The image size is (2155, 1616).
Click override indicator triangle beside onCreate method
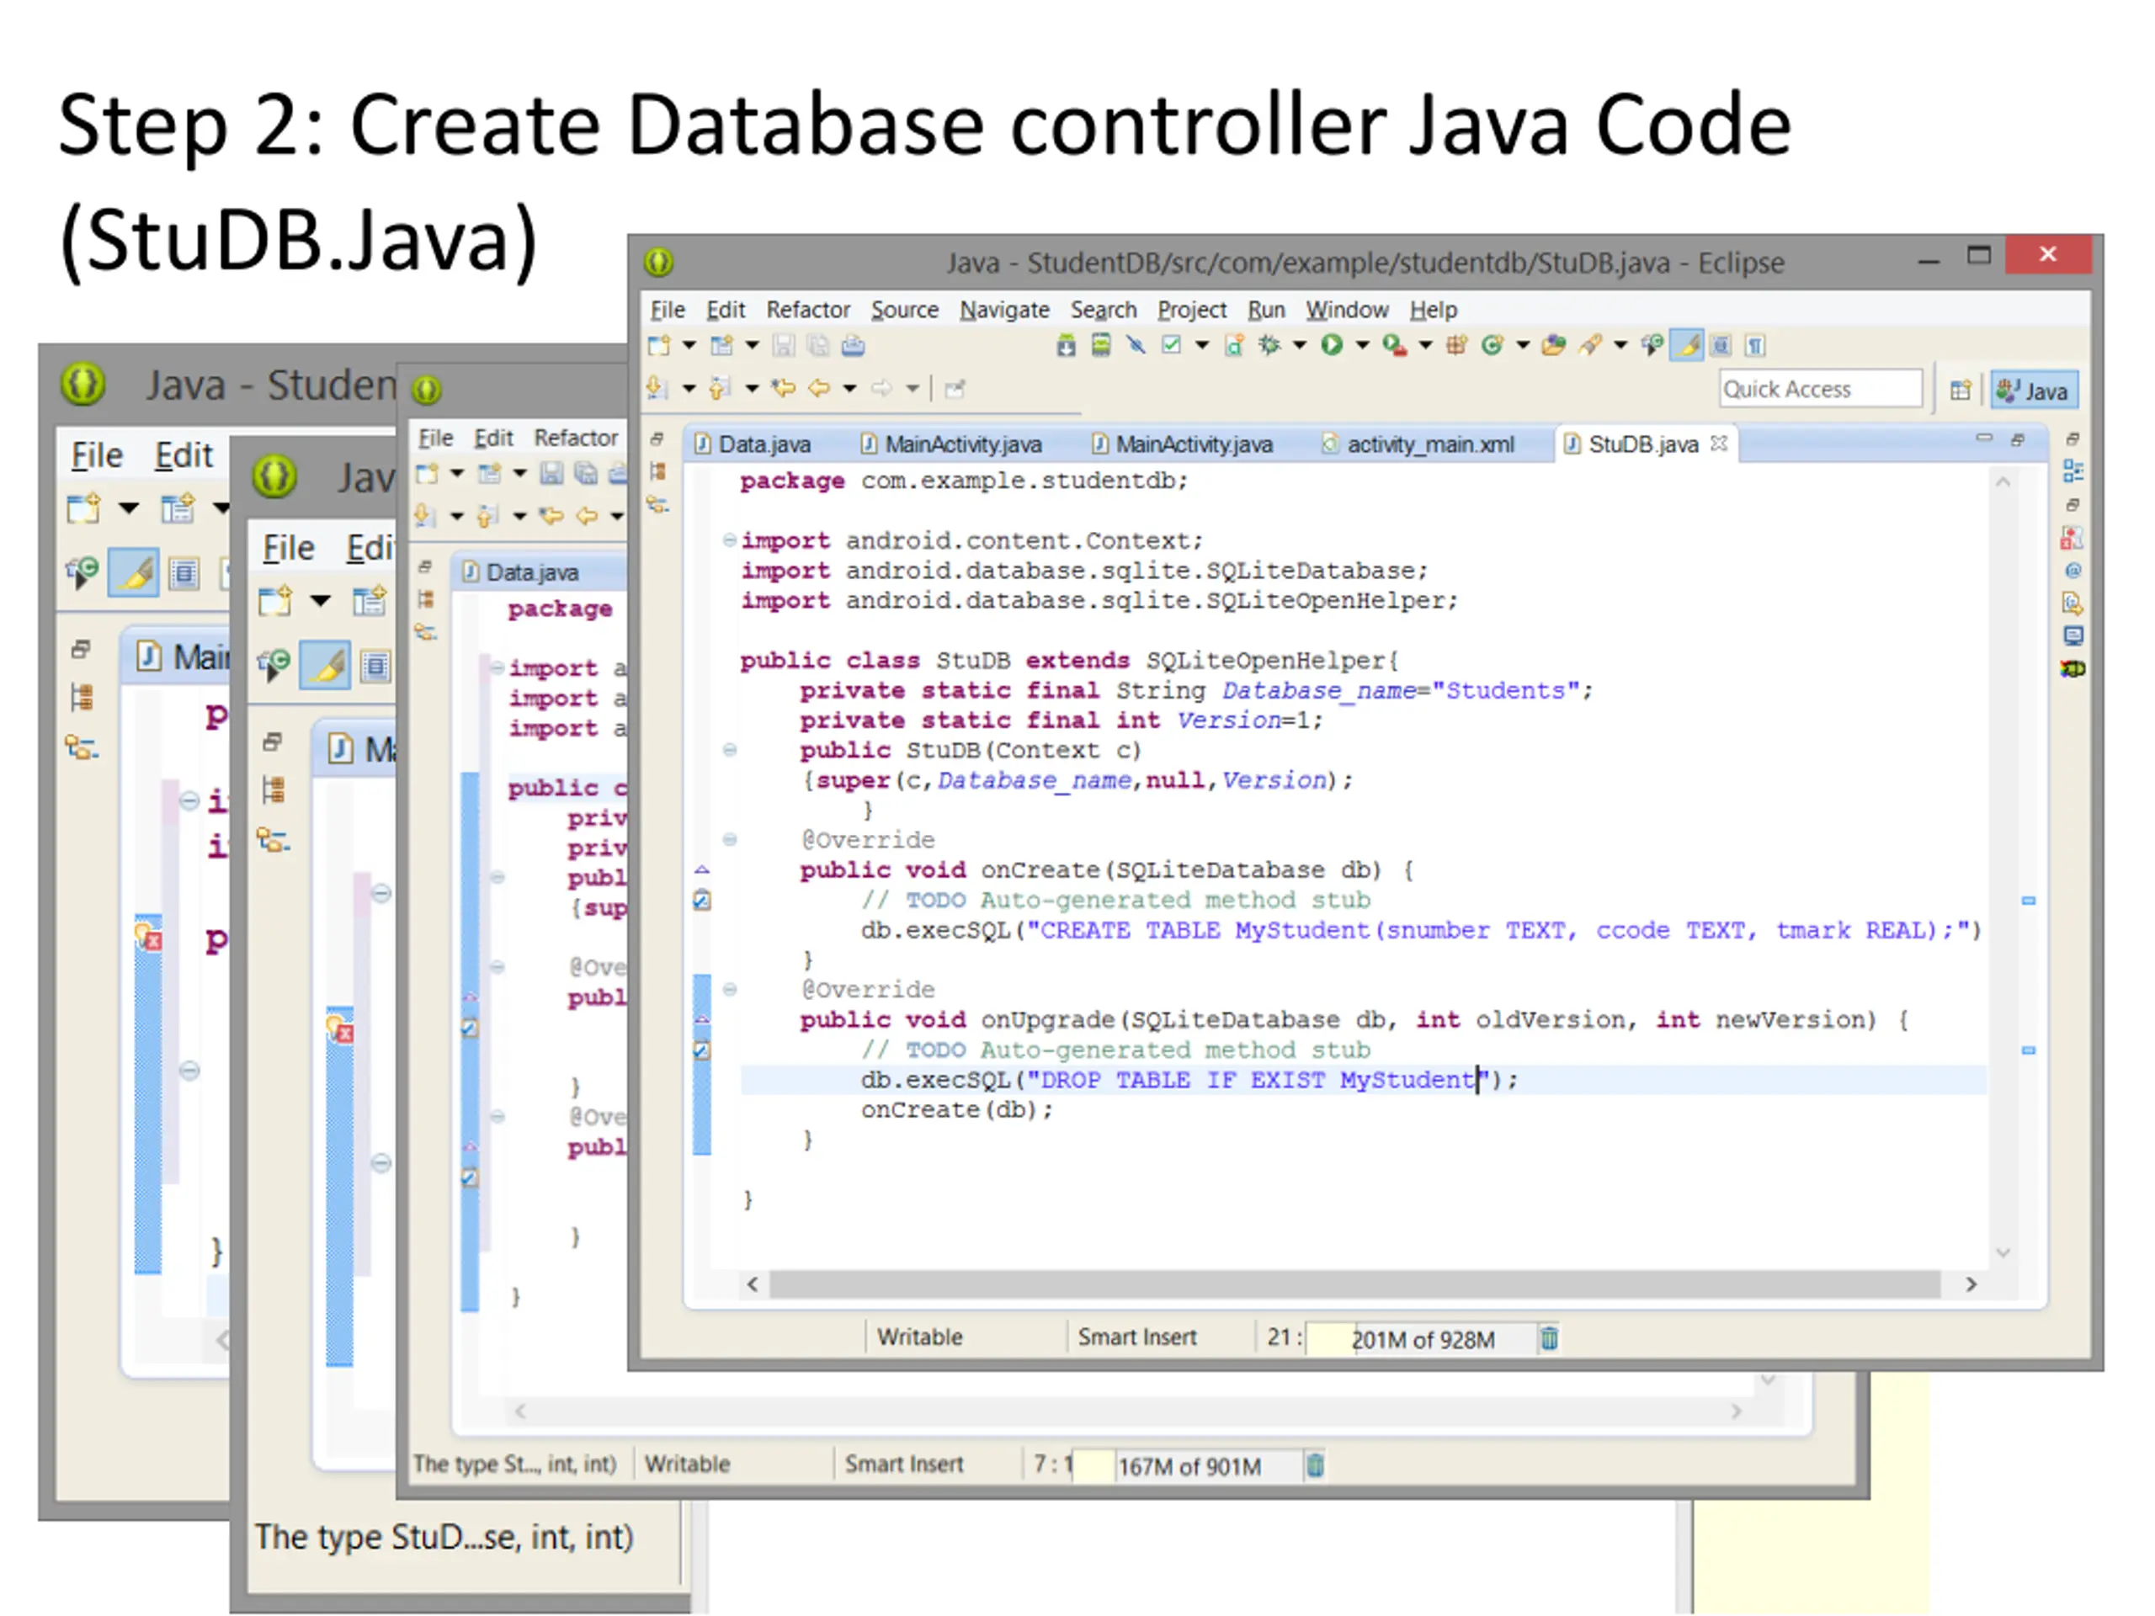tap(701, 869)
